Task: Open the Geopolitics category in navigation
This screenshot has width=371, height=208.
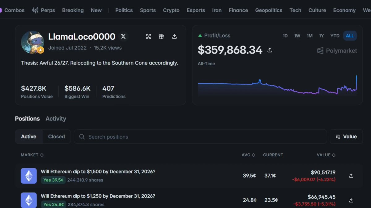Action: [269, 10]
